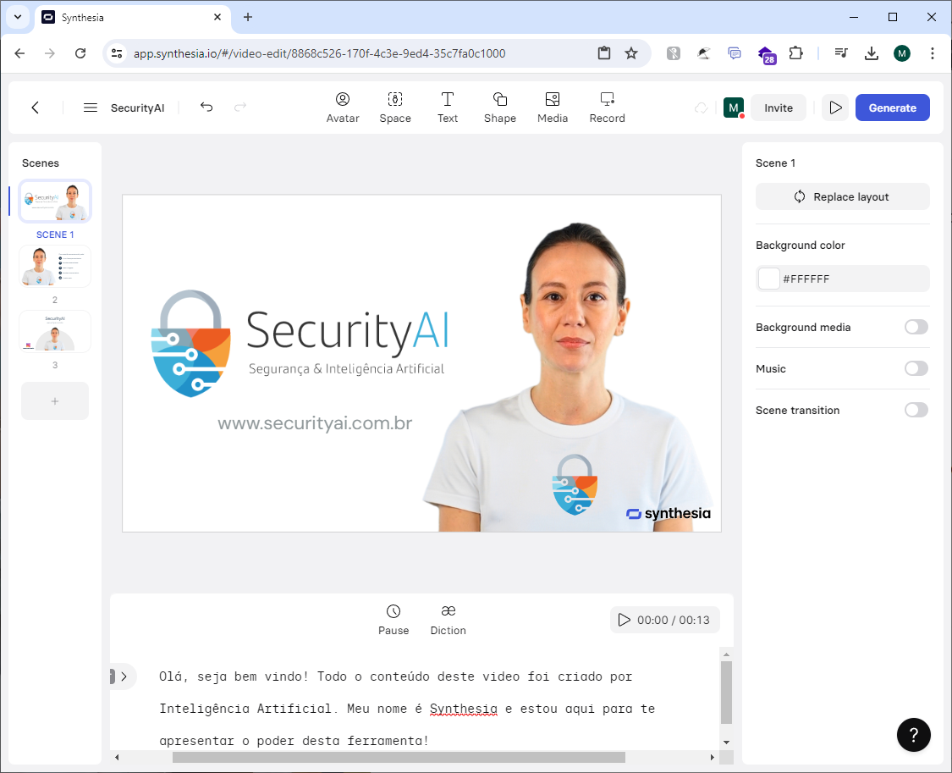Open the browser Extensions puzzle icon
The width and height of the screenshot is (952, 773).
point(795,53)
